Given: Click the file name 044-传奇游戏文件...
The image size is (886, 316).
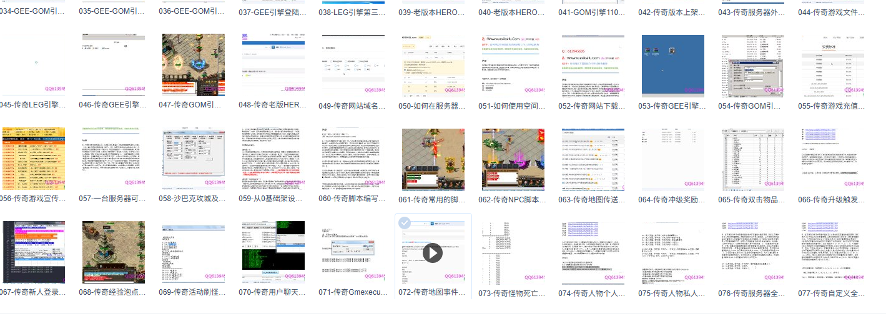Looking at the screenshot, I should [832, 12].
